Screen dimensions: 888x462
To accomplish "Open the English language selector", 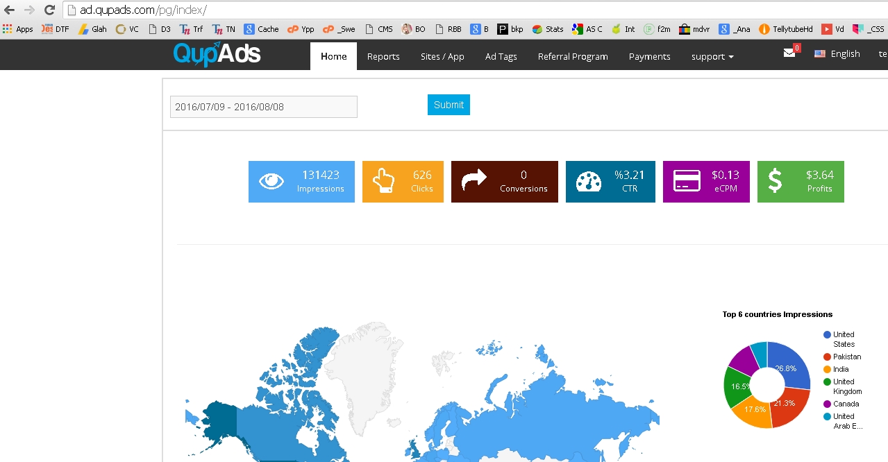I will point(837,53).
